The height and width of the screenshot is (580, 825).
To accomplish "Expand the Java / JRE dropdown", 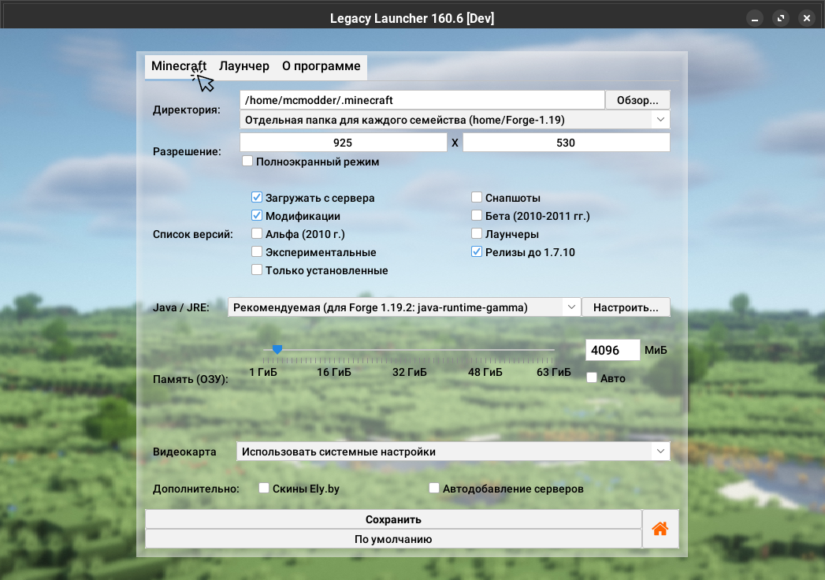I will pyautogui.click(x=404, y=307).
